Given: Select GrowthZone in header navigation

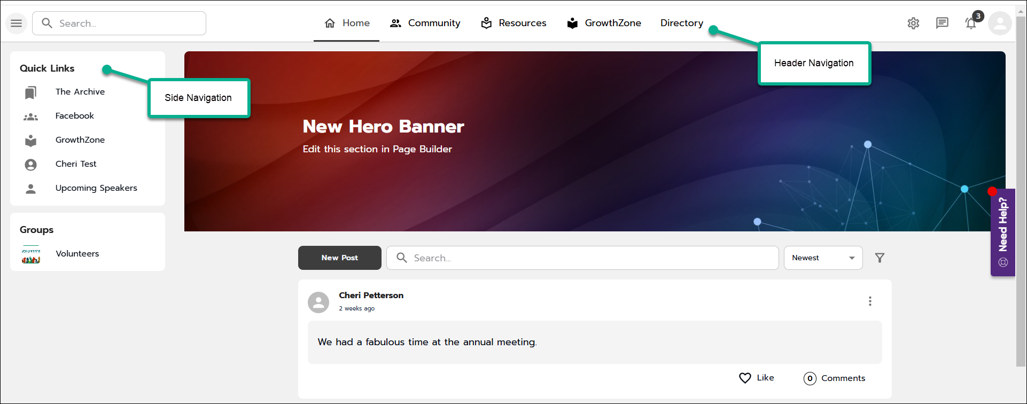Looking at the screenshot, I should [604, 23].
